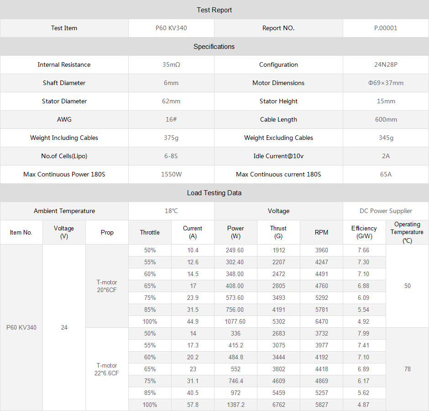Click the '4191' thrust value
429x411 pixels.
coord(279,310)
